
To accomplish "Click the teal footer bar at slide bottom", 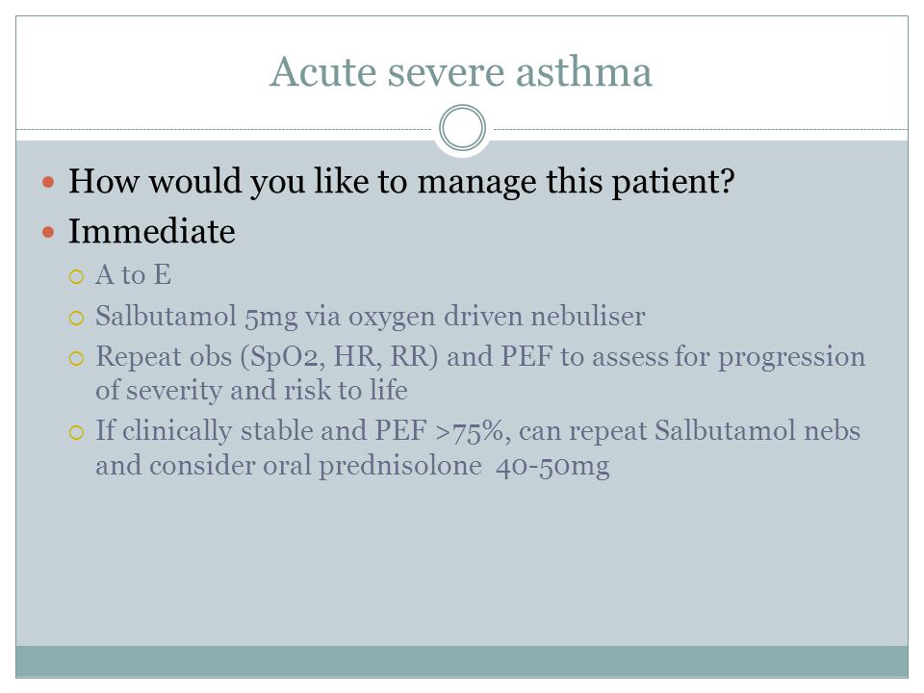I will [462, 661].
